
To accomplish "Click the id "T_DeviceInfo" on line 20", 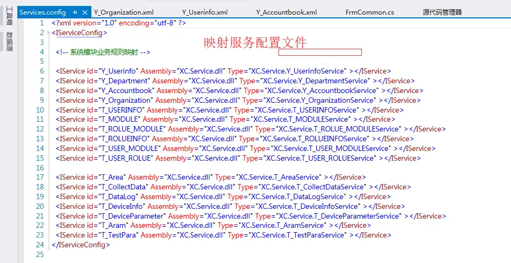I will 122,207.
